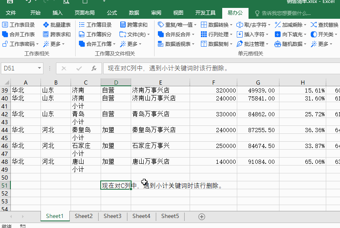The image size is (340, 228).
Task: Click the Select All corner button
Action: coord(5,83)
